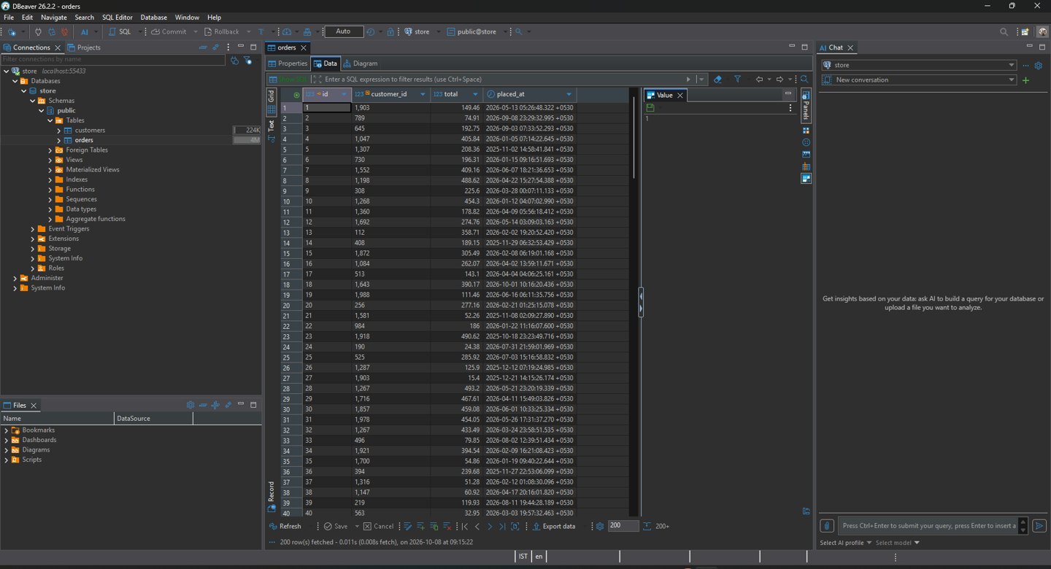The image size is (1051, 569).
Task: Click the eraser icon to remove filters
Action: coord(717,79)
